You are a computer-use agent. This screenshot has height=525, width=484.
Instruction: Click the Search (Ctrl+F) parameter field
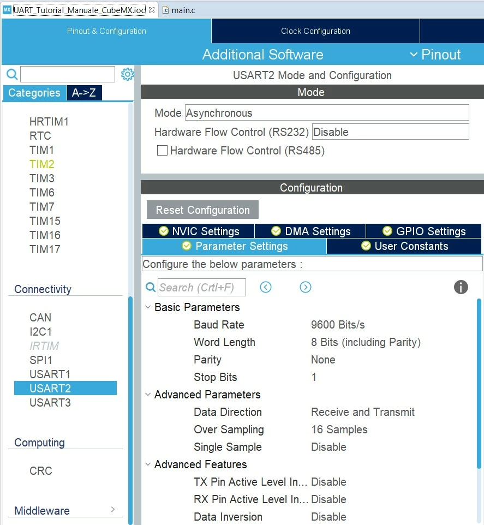(x=202, y=287)
